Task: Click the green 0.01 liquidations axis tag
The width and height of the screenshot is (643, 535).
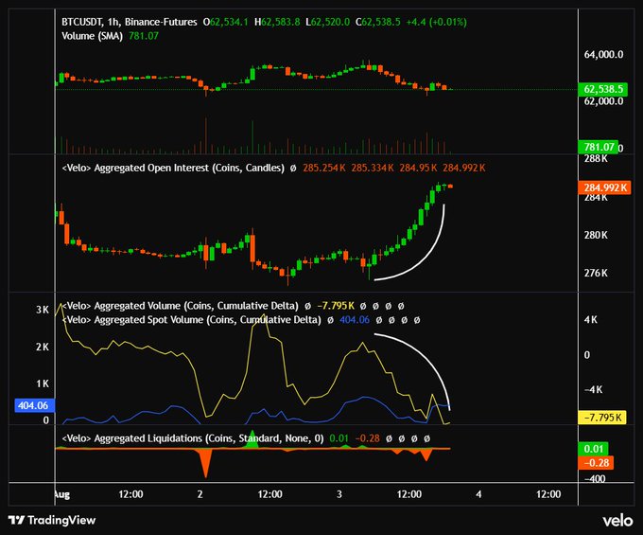Action: pos(594,449)
